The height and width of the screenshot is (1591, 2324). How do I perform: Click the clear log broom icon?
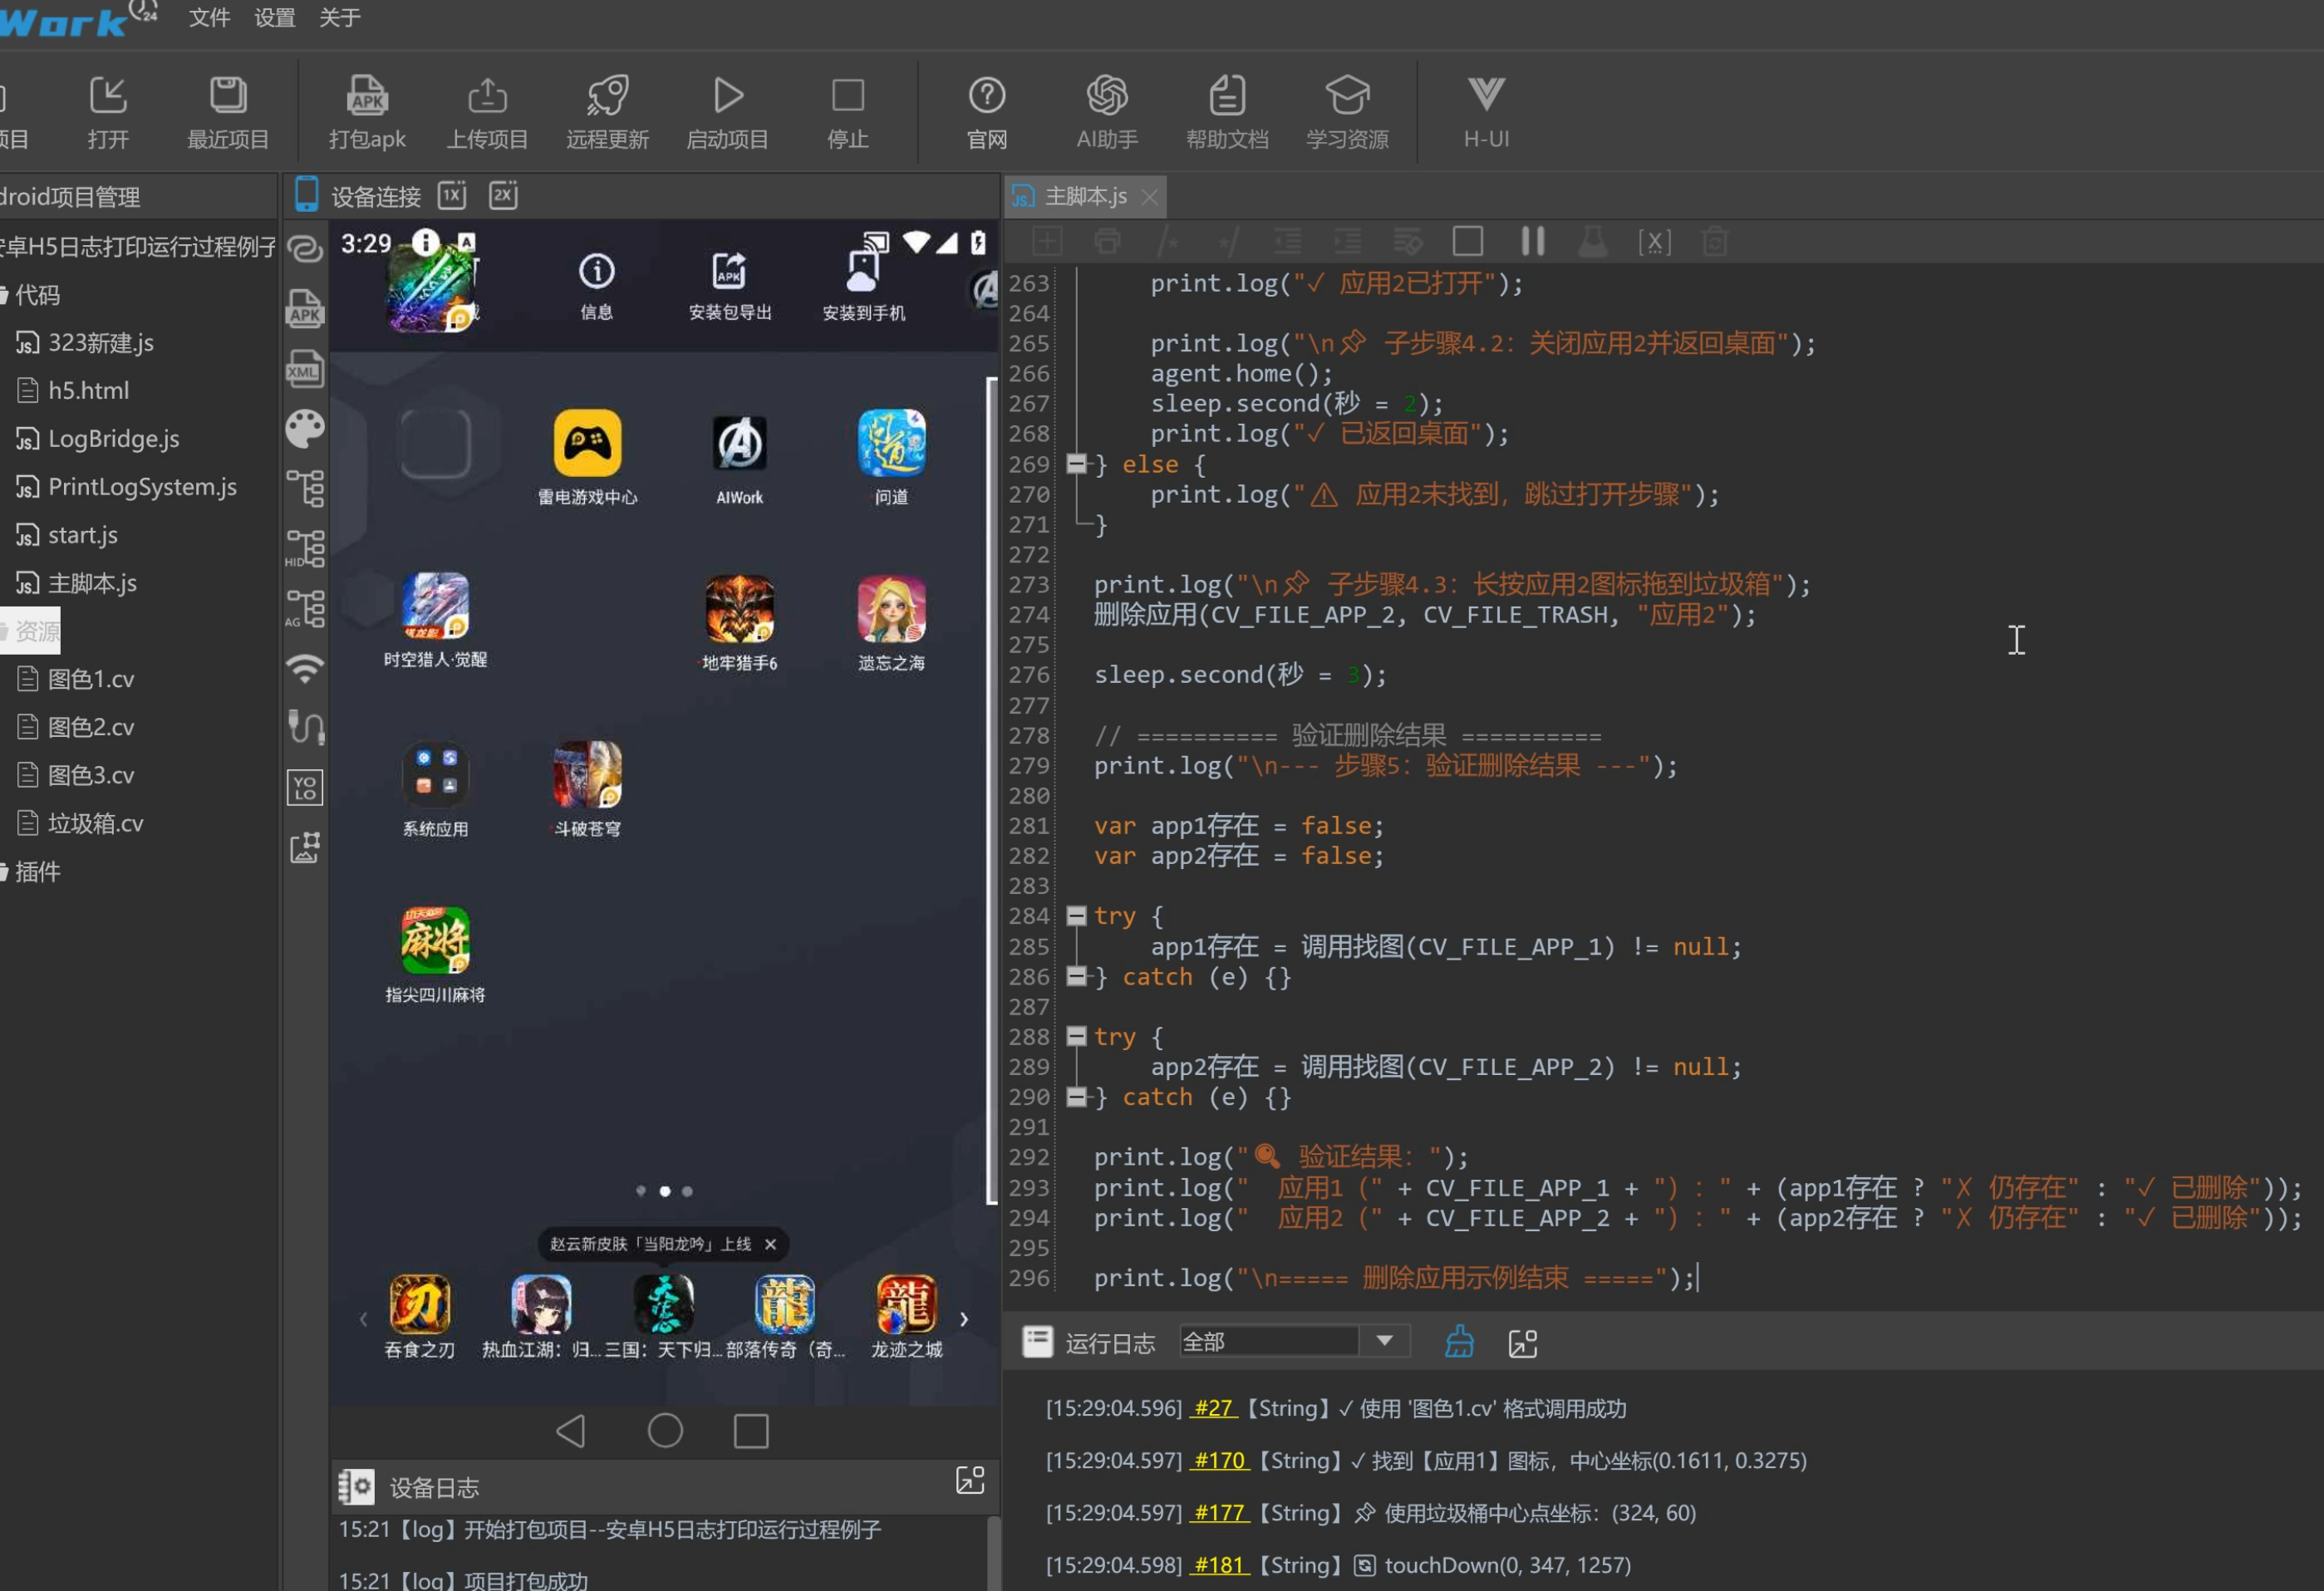click(1459, 1341)
